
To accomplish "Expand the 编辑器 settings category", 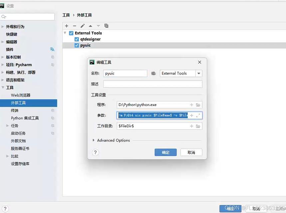I will [3, 42].
